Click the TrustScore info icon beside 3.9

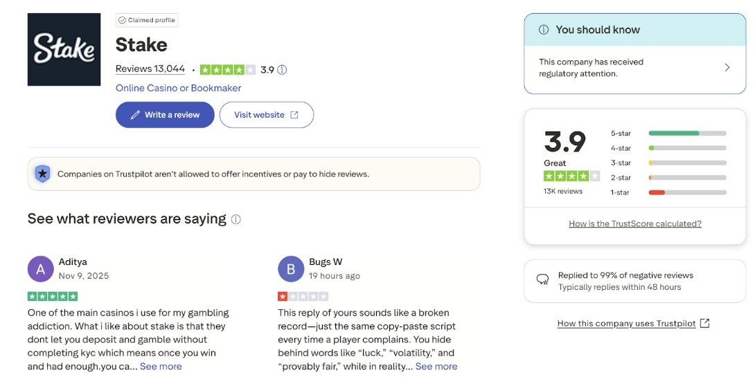(282, 70)
